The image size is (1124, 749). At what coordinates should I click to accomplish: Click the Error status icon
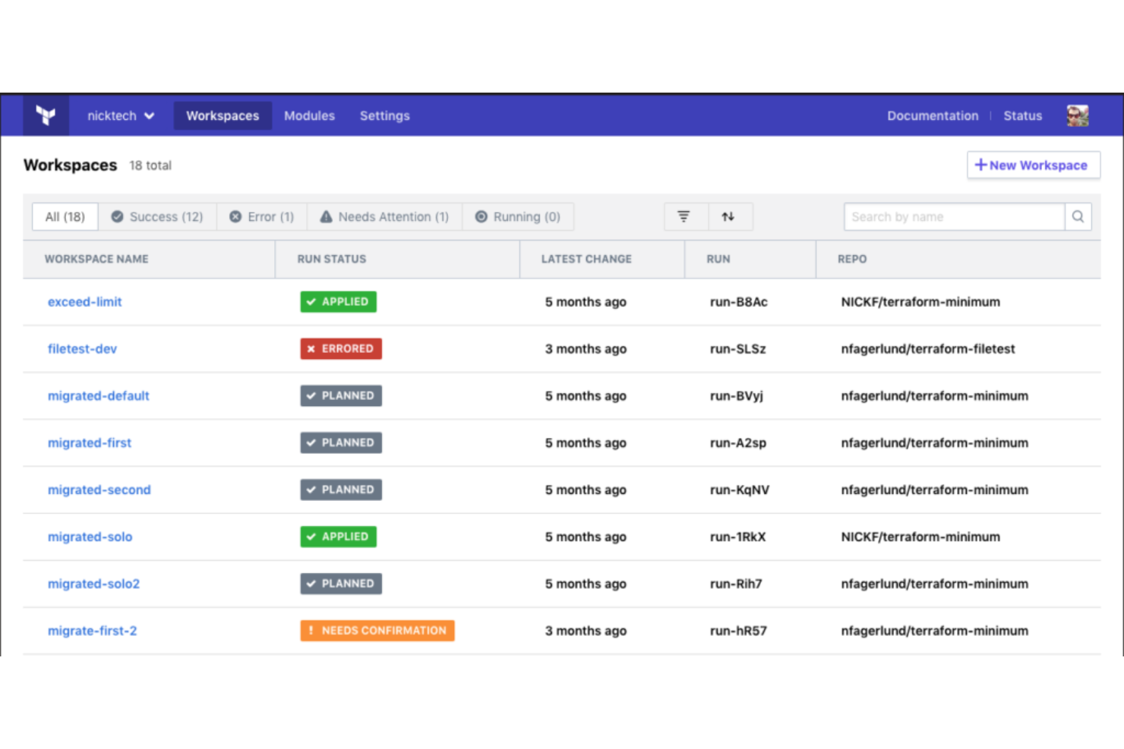click(x=235, y=216)
